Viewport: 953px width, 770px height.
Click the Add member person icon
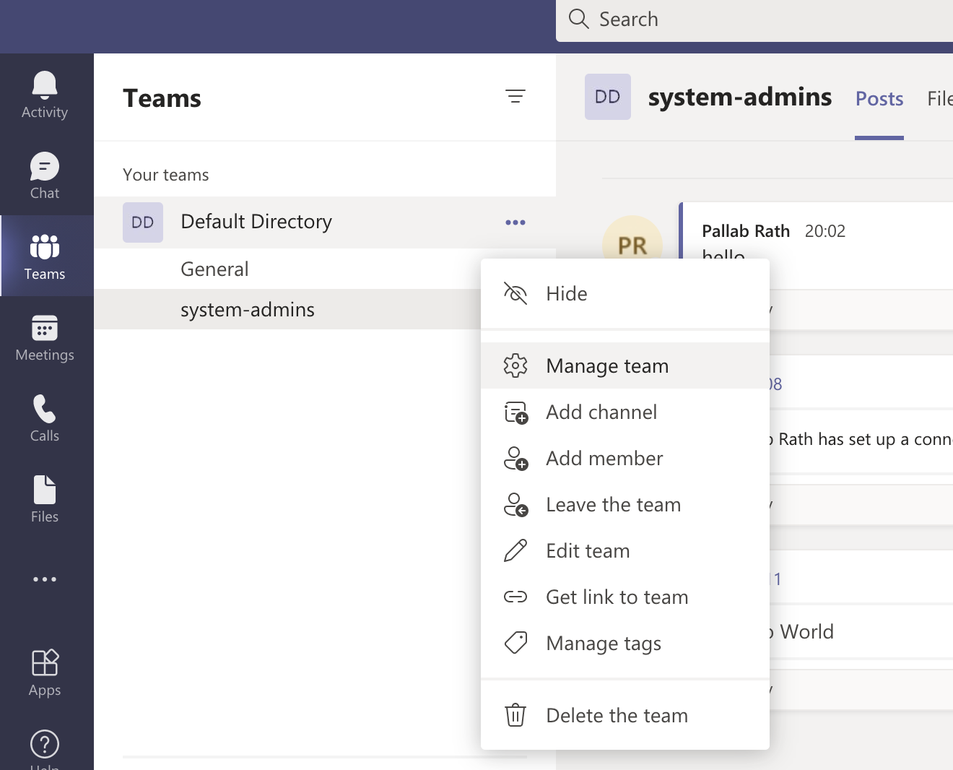click(x=515, y=459)
